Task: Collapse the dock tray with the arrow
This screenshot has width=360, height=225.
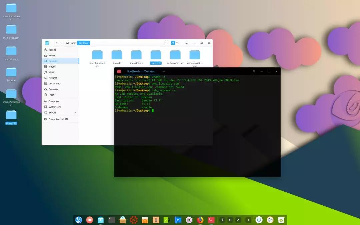Action: tap(248, 220)
